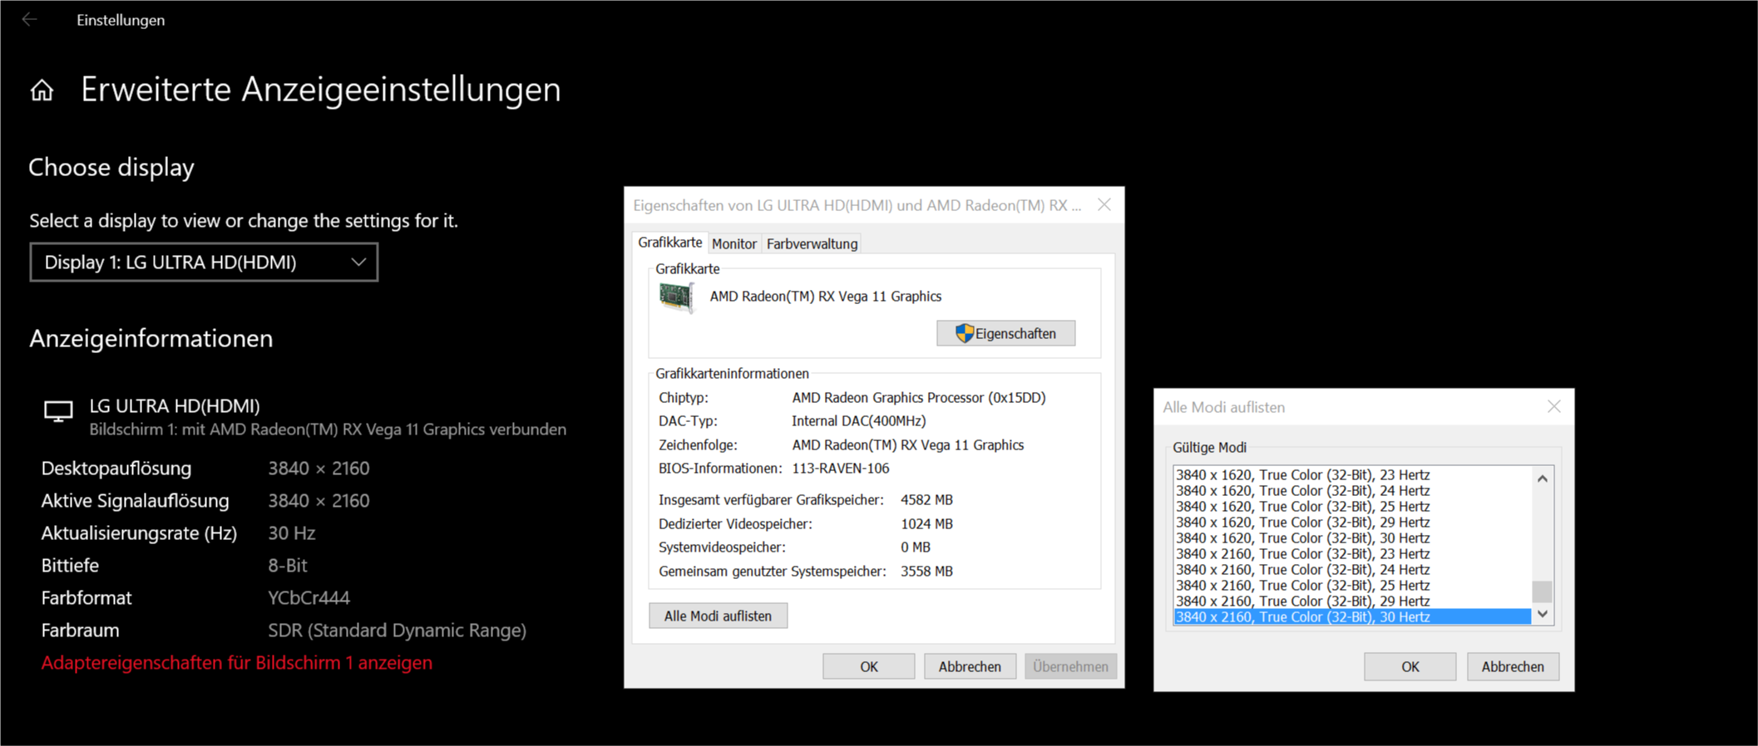
Task: Click the monitor icon beside LG ULTRA HD(HDMI)
Action: click(58, 411)
